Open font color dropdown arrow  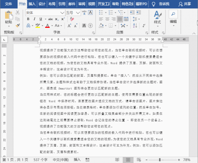[52, 26]
